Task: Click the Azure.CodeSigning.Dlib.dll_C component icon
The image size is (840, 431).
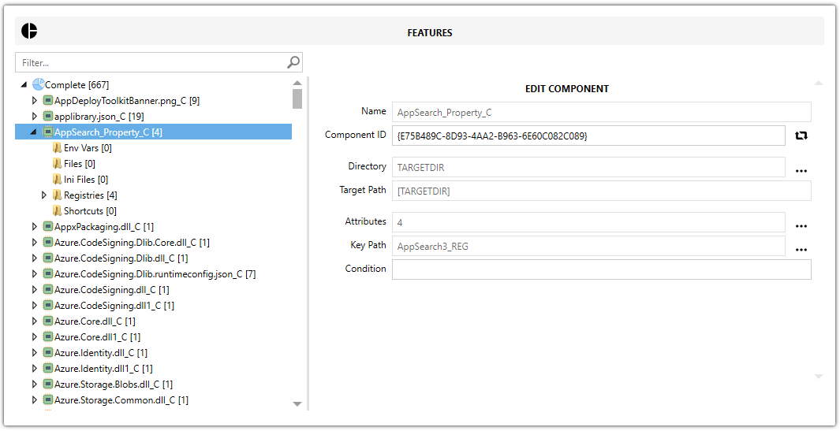Action: click(47, 258)
